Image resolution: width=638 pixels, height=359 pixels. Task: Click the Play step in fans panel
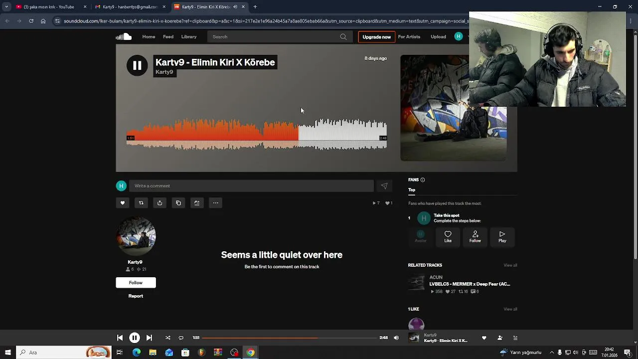point(502,237)
